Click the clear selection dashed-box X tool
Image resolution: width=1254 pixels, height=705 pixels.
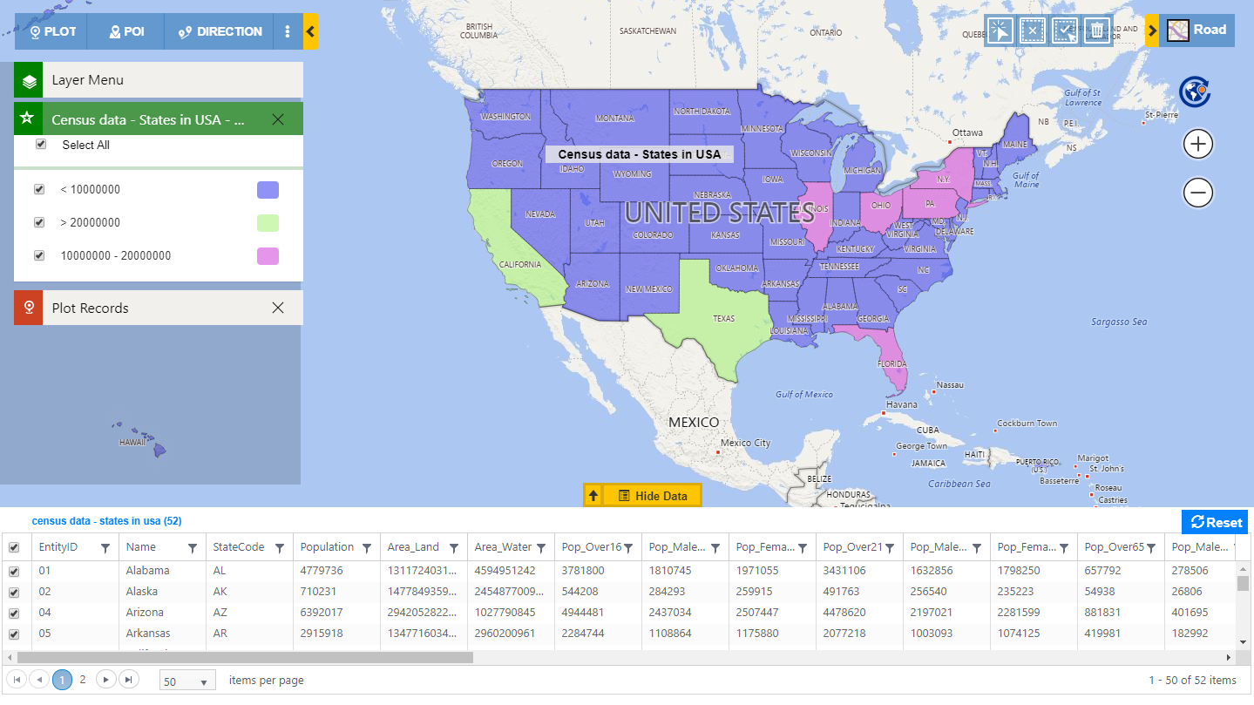coord(1032,31)
